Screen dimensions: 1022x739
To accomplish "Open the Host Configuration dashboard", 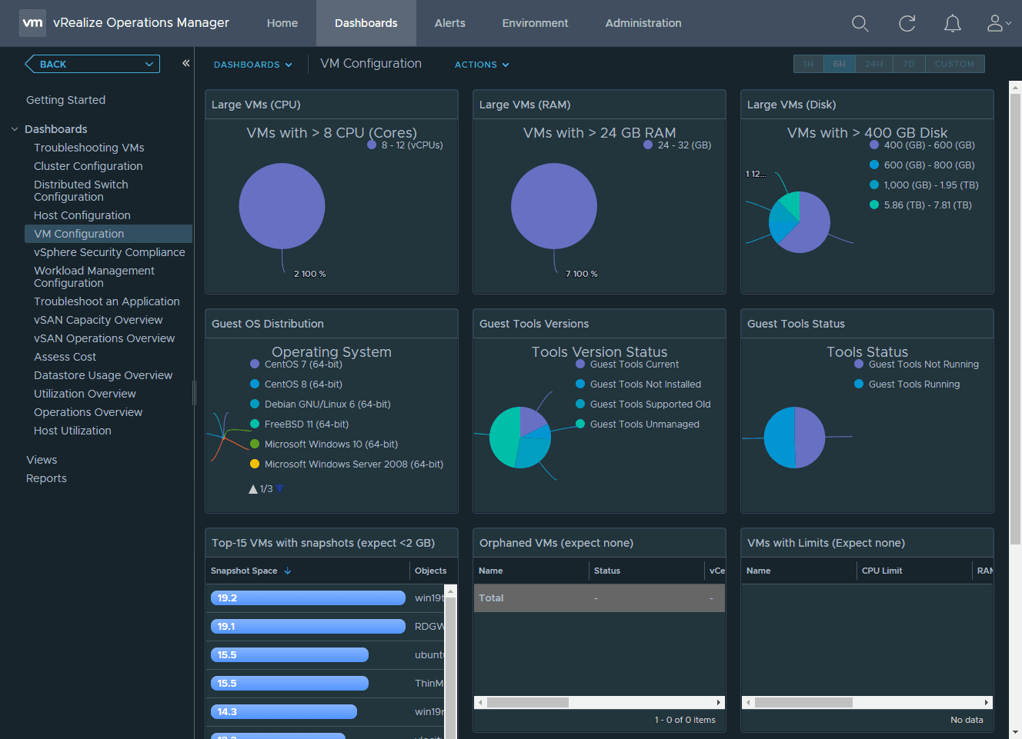I will (x=82, y=215).
